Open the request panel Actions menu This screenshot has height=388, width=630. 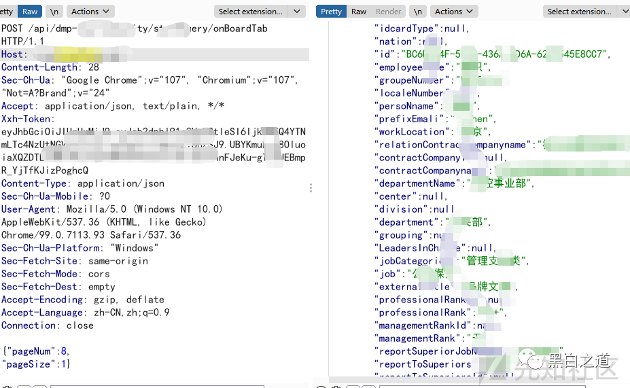click(x=90, y=12)
